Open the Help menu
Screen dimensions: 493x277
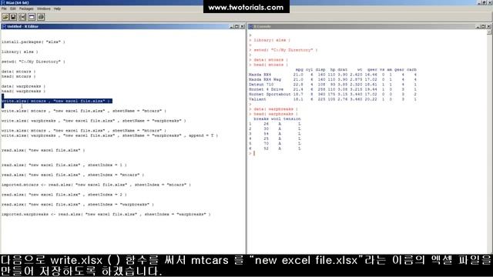tap(57, 8)
